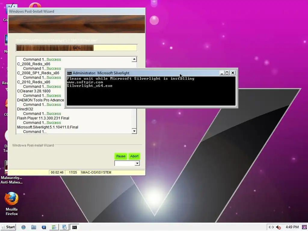This screenshot has height=231, width=308.
Task: Open the Start menu
Action: (x=8, y=227)
